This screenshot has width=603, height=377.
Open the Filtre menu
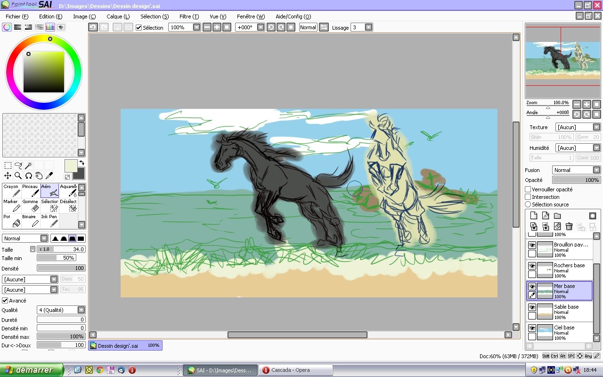(189, 16)
